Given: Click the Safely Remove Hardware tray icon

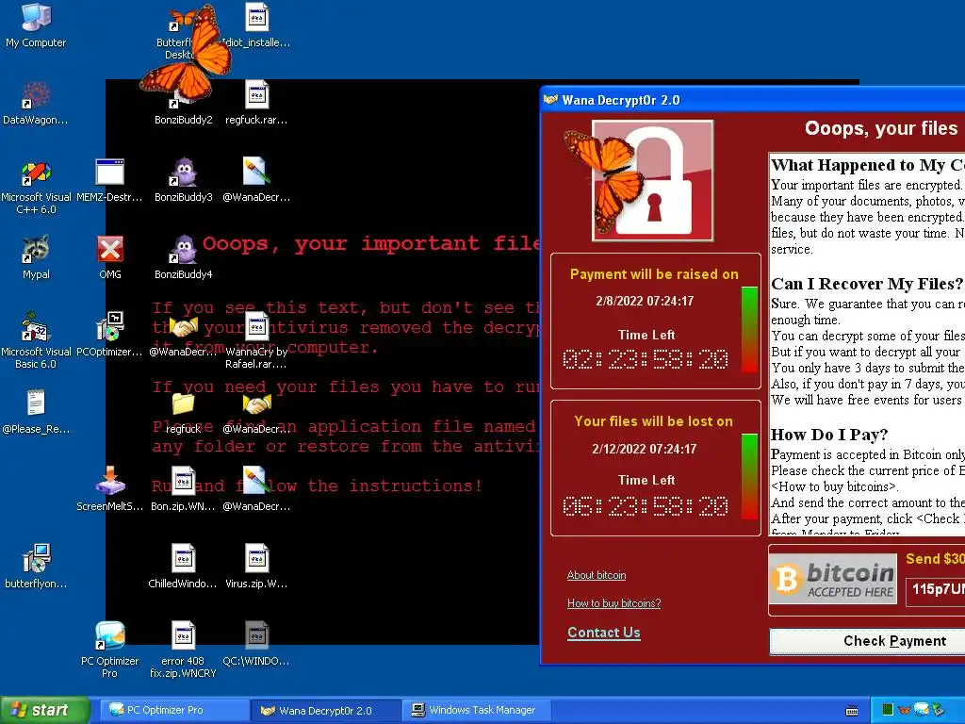Looking at the screenshot, I should click(x=939, y=710).
